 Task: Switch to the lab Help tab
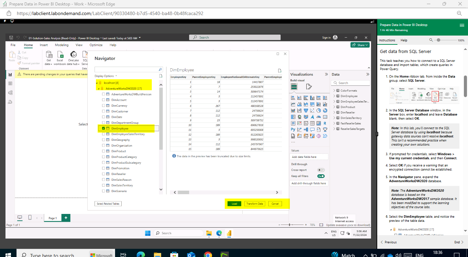(404, 40)
